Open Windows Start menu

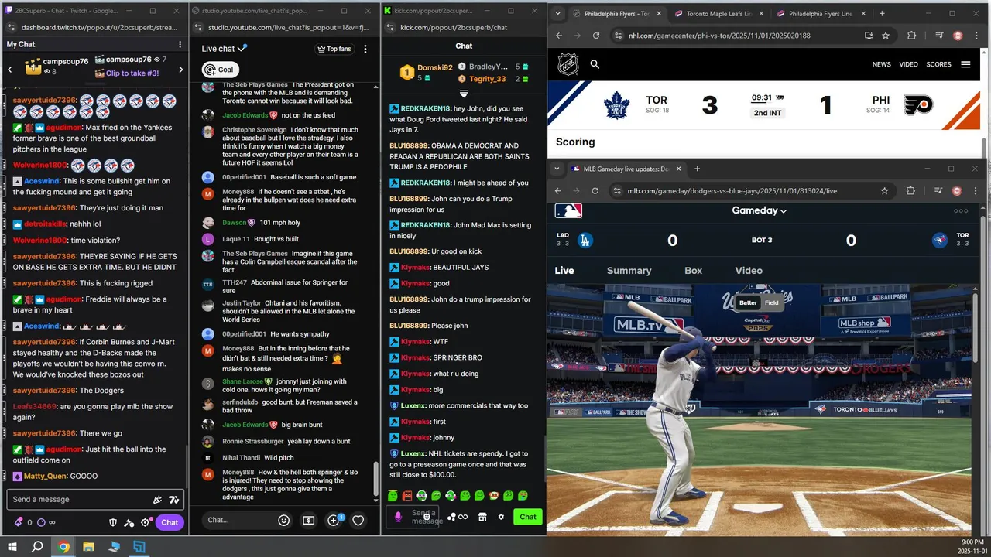(x=12, y=547)
